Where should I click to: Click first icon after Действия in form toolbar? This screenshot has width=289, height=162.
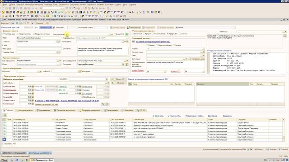point(13,23)
